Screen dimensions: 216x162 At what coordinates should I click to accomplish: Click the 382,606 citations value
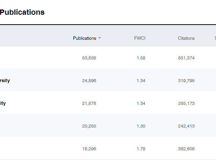pos(186,149)
